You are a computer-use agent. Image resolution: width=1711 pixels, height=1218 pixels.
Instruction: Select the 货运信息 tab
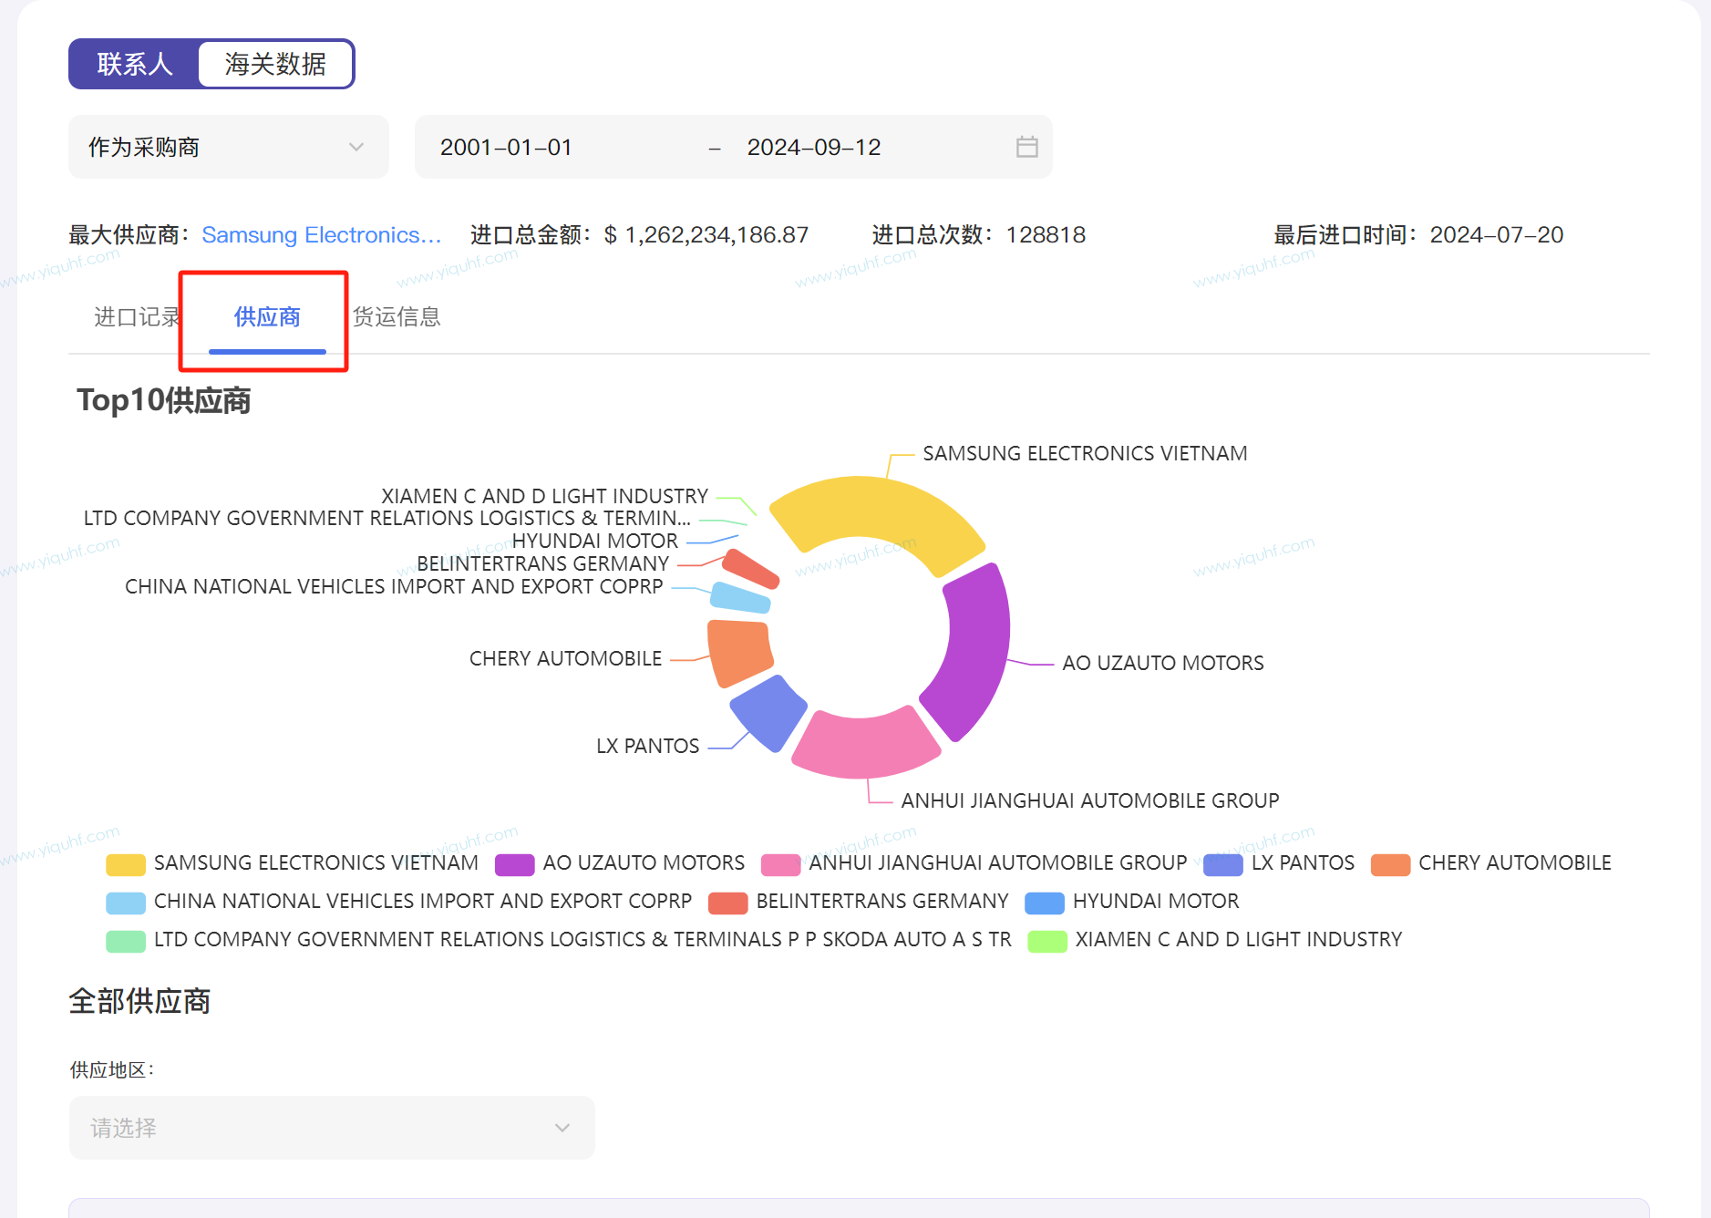pos(397,317)
